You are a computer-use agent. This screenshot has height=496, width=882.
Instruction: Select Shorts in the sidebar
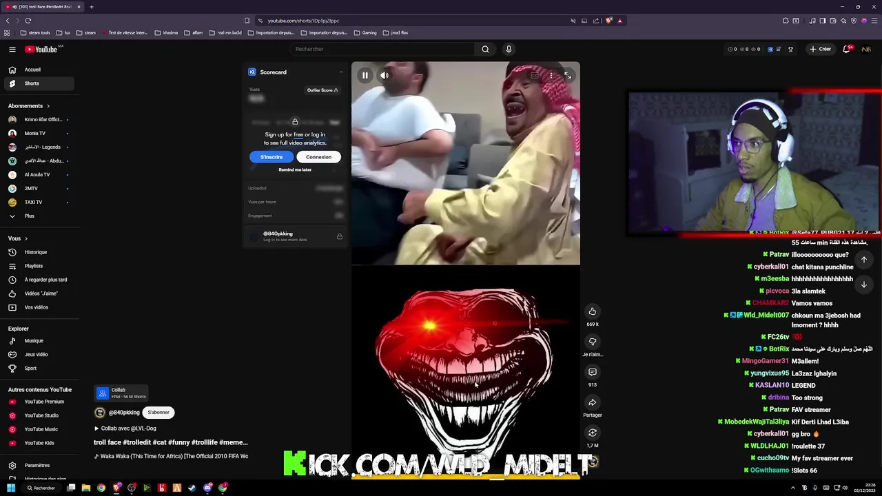[38, 83]
